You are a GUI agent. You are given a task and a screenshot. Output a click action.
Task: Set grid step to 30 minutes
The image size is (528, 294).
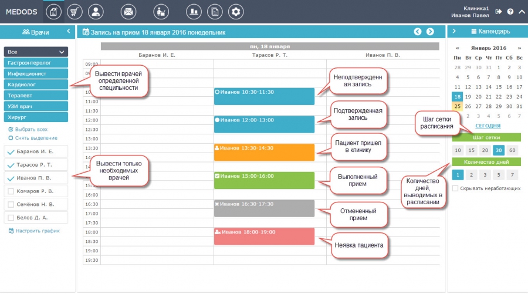(499, 150)
